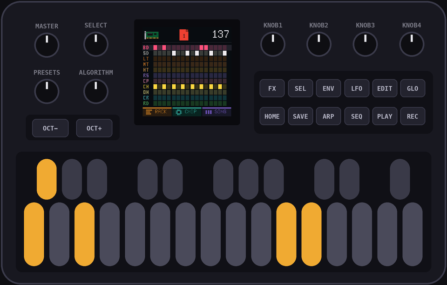Click the KNOB3 dial

point(365,44)
